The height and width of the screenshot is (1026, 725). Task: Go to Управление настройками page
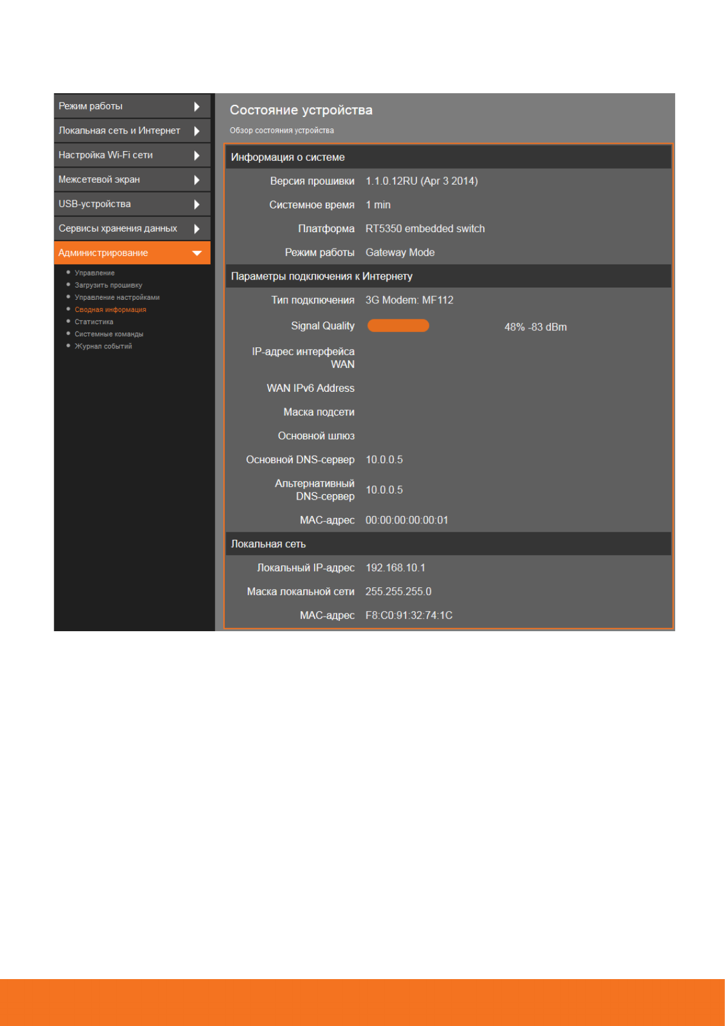coord(117,297)
